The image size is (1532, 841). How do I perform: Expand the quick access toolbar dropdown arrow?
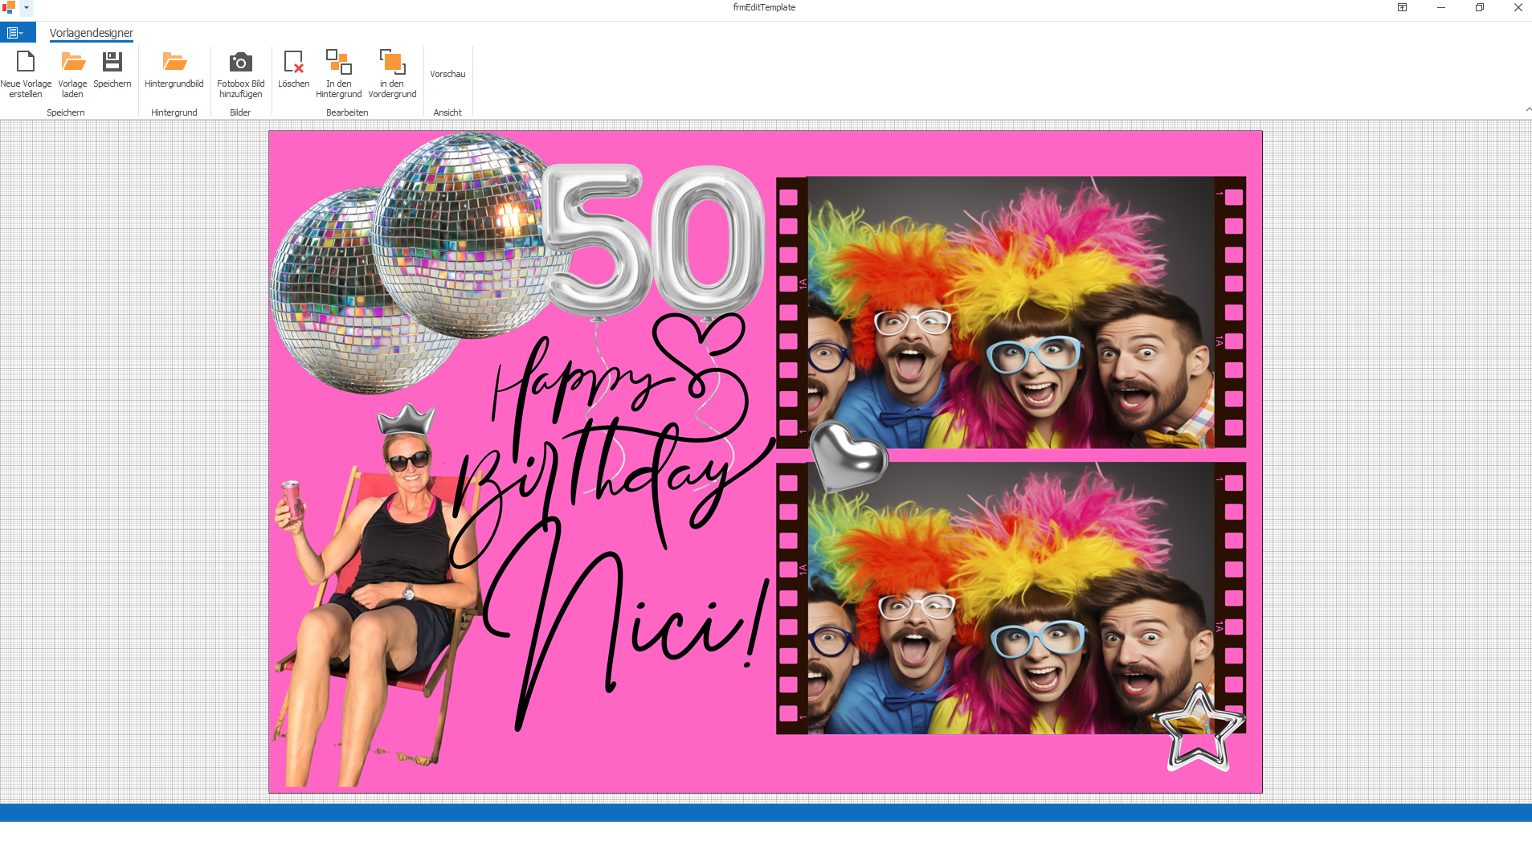27,7
